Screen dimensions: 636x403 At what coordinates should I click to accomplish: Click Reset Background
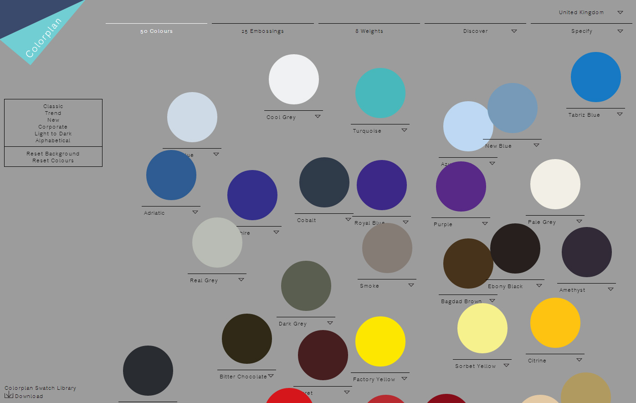pyautogui.click(x=53, y=154)
